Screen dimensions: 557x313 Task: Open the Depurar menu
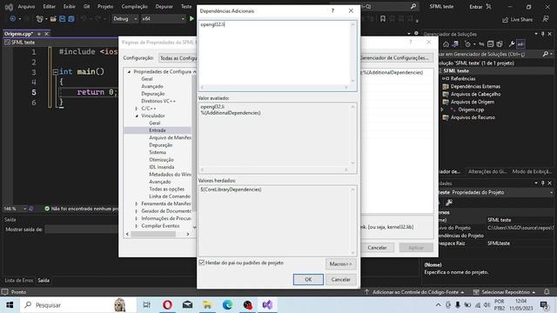(x=164, y=6)
